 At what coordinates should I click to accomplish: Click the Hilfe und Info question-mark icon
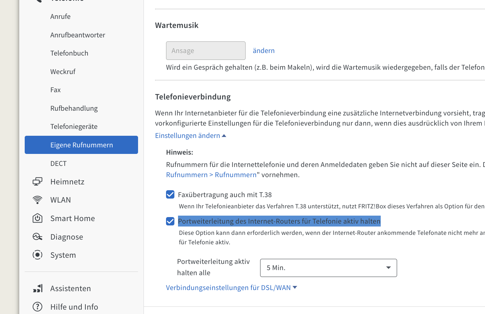[x=37, y=307]
